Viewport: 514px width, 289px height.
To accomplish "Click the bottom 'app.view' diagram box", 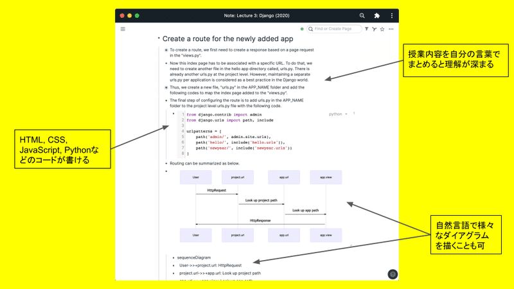I will tap(326, 235).
